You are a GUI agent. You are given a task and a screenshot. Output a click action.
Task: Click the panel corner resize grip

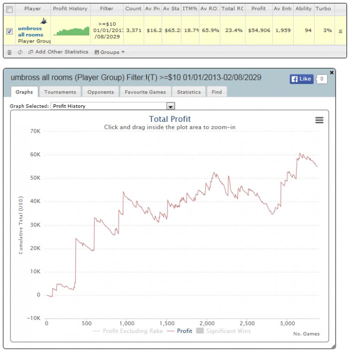334,347
